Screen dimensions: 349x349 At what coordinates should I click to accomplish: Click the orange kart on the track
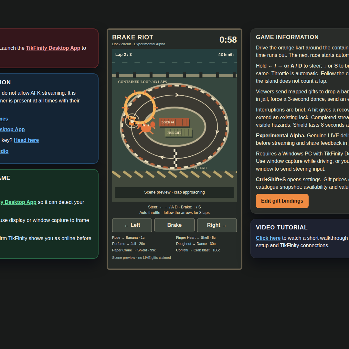[132, 121]
